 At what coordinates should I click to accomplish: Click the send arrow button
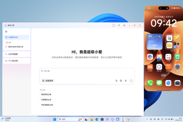pos(131,81)
